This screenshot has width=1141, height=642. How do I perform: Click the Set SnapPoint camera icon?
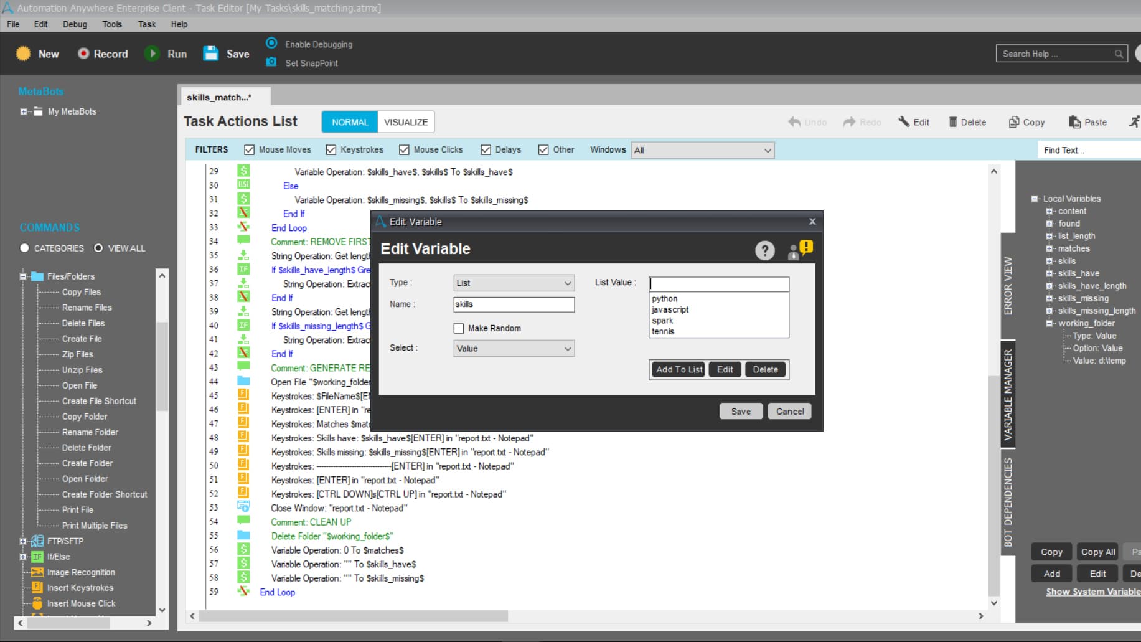click(x=271, y=62)
